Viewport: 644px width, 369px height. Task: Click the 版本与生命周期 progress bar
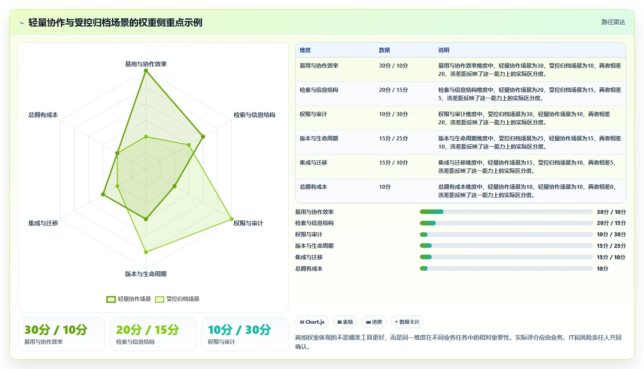tap(506, 246)
